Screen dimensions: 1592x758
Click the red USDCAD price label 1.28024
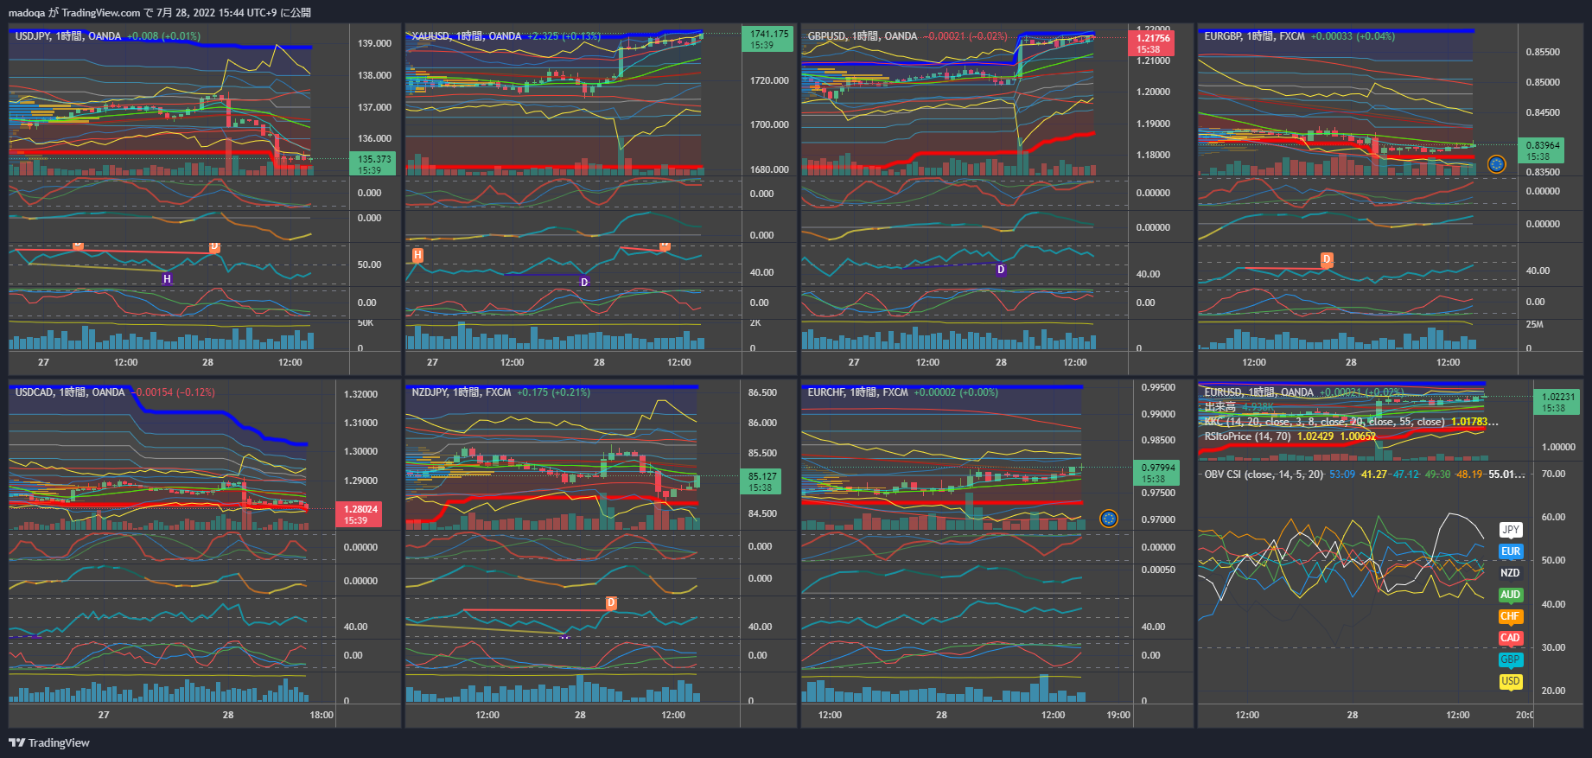[x=359, y=515]
